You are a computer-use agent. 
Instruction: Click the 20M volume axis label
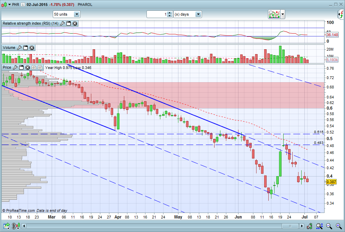[330, 49]
